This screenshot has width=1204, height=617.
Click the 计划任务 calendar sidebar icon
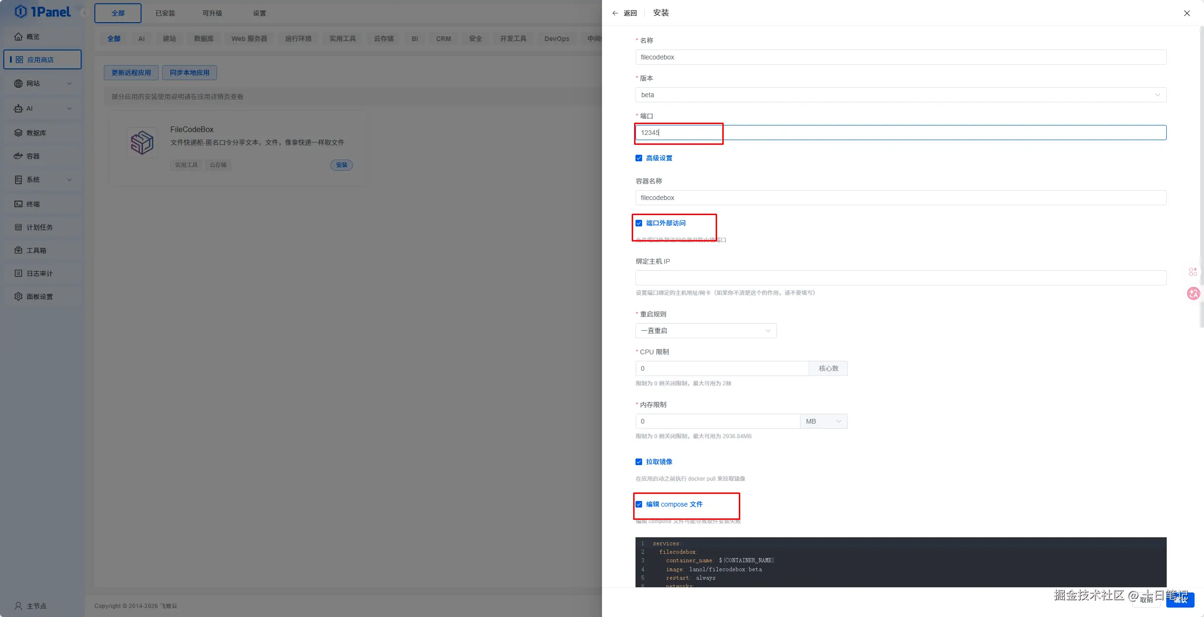(18, 227)
